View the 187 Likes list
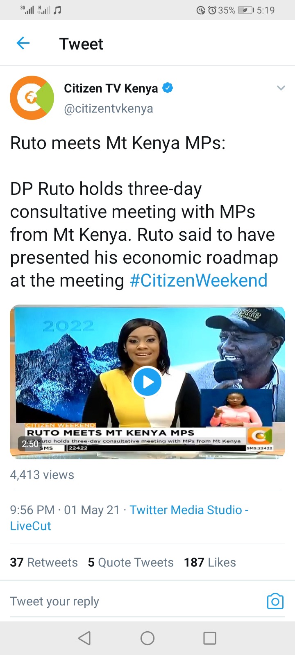This screenshot has width=295, height=655. point(210,562)
